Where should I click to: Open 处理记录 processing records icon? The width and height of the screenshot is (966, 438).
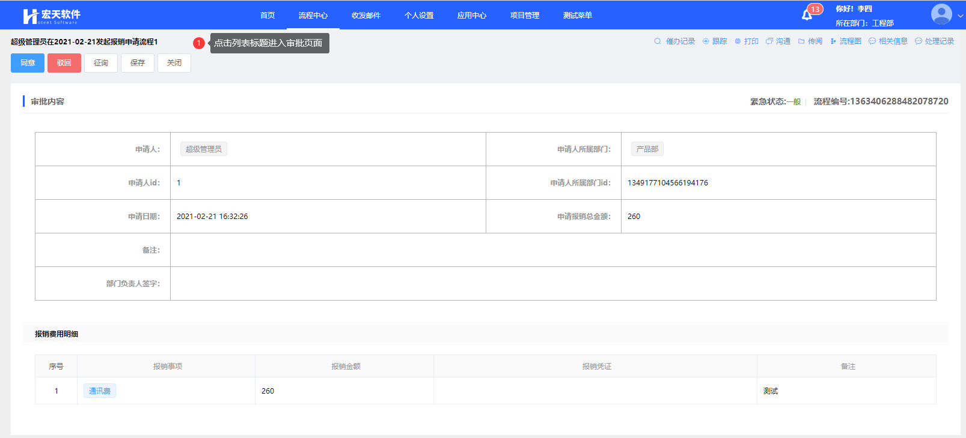click(x=919, y=41)
